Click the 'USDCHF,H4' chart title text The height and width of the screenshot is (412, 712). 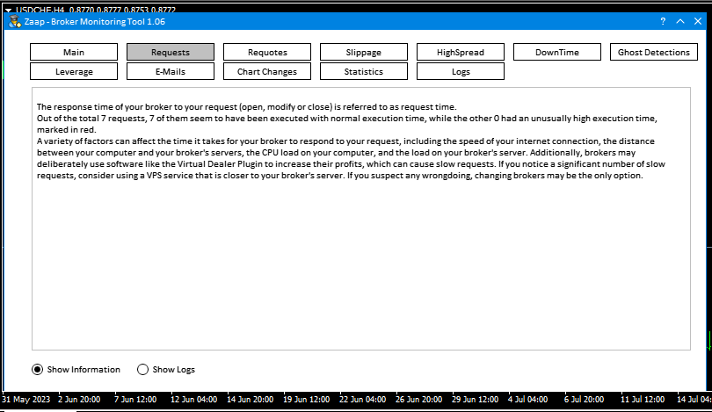(x=40, y=10)
